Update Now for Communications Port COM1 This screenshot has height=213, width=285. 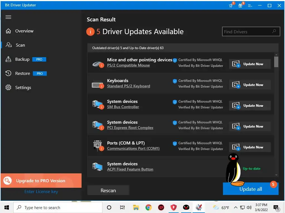[x=250, y=147]
